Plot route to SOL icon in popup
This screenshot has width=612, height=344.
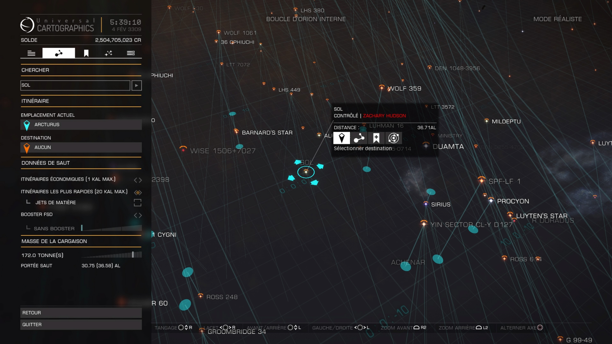(x=359, y=138)
